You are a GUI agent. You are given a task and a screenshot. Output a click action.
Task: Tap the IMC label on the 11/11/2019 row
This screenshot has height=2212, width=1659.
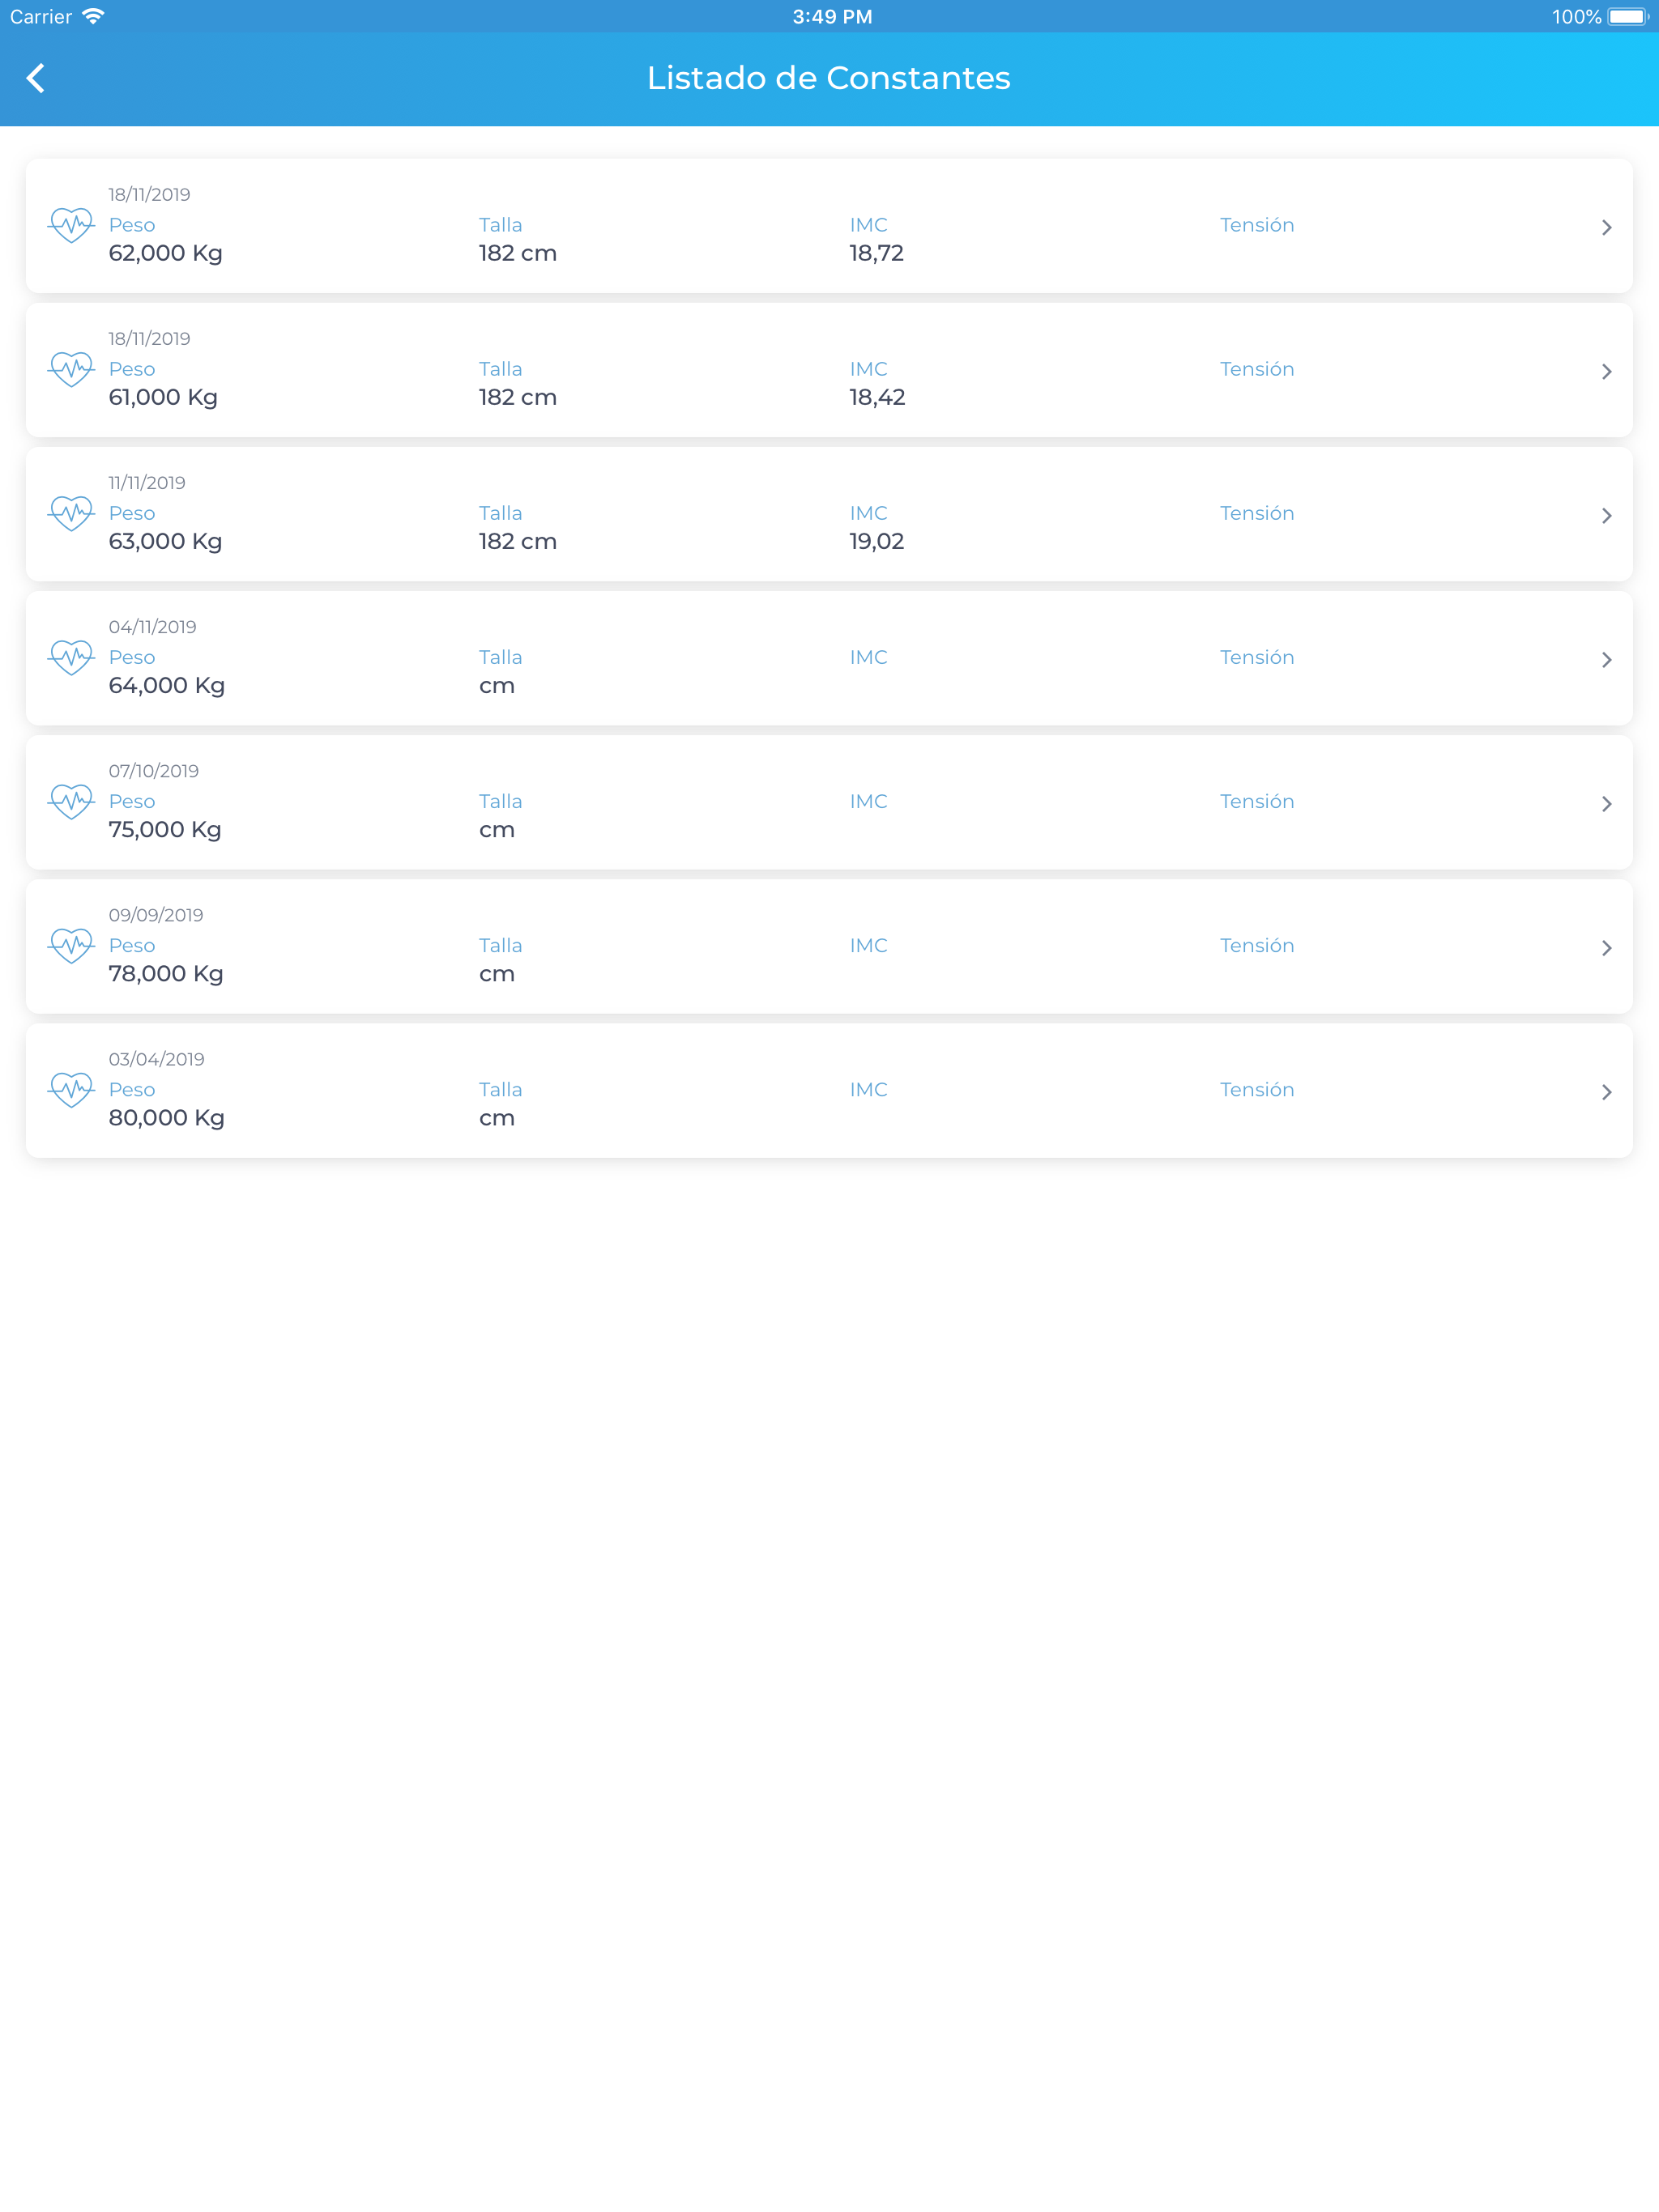coord(868,513)
